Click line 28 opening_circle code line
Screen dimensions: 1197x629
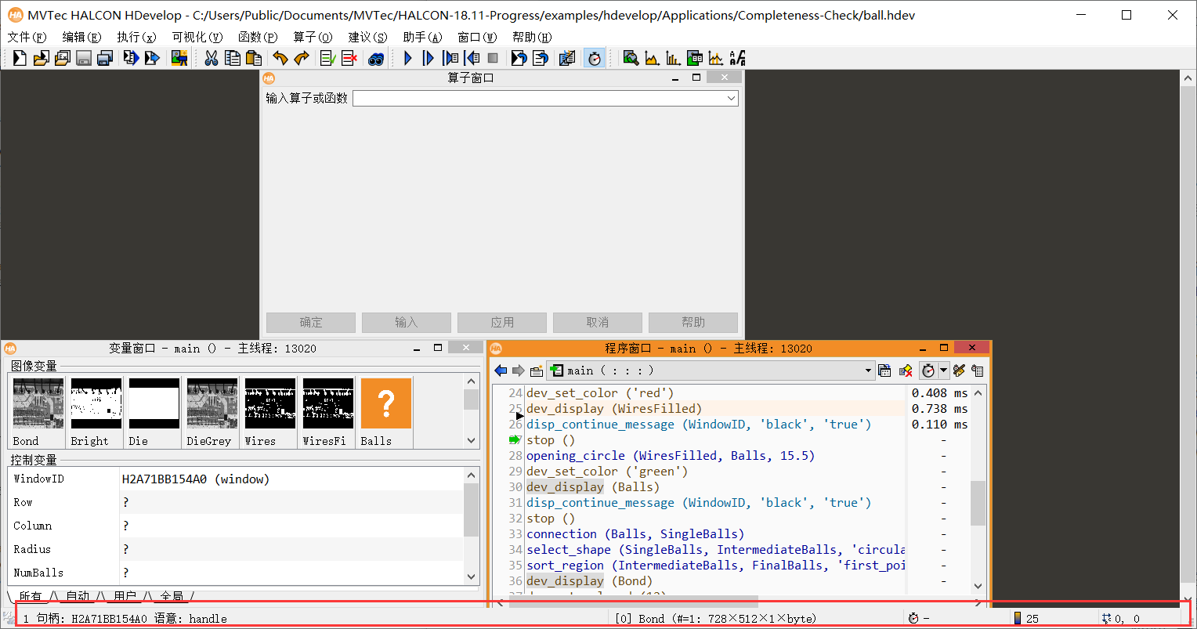coord(671,456)
